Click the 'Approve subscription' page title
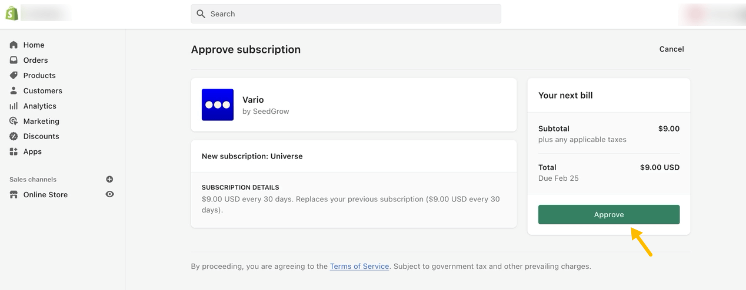Image resolution: width=746 pixels, height=290 pixels. [x=246, y=49]
